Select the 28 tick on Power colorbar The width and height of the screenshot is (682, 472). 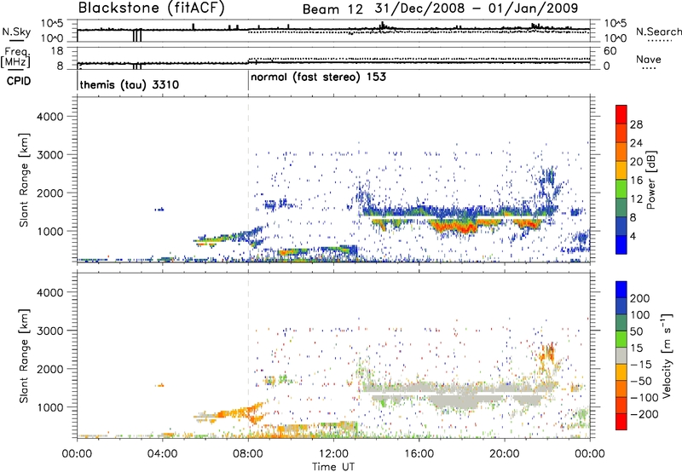[636, 124]
